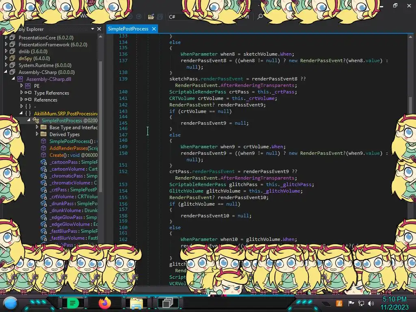Click the Assembly Explorer scroll-up arrow
Viewport: 416px width, 312px height.
[100, 37]
